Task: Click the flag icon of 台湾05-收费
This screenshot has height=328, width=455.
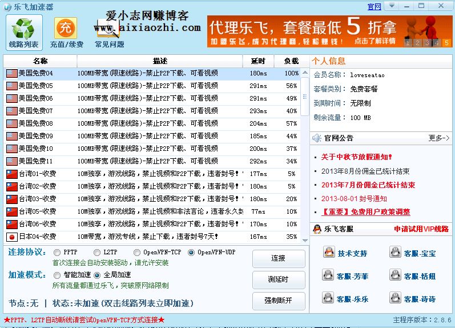Action: coord(12,212)
